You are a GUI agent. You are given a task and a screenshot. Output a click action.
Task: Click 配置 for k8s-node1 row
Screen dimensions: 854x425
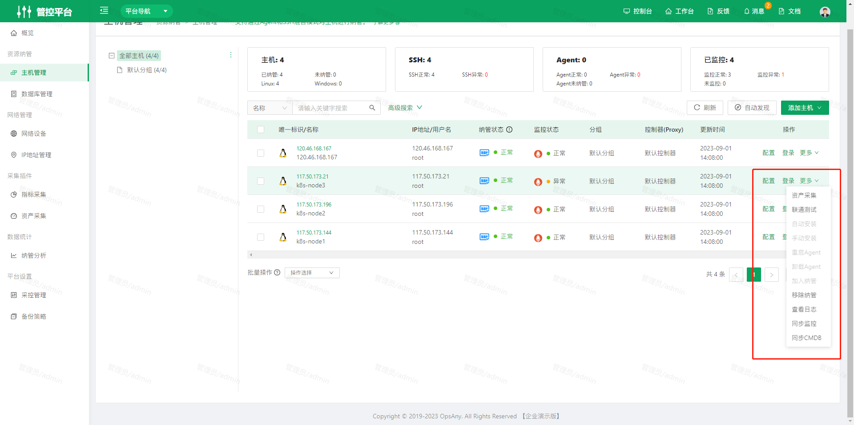pos(769,237)
